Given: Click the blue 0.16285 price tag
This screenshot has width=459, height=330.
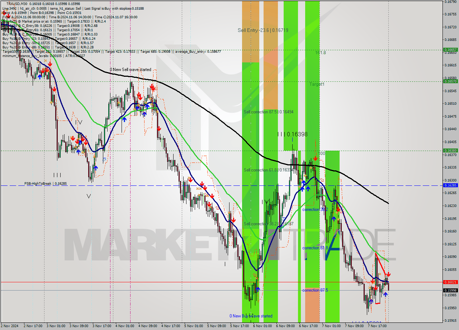Looking at the screenshot, I should 450,185.
